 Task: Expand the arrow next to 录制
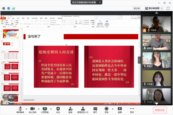[112, 109]
